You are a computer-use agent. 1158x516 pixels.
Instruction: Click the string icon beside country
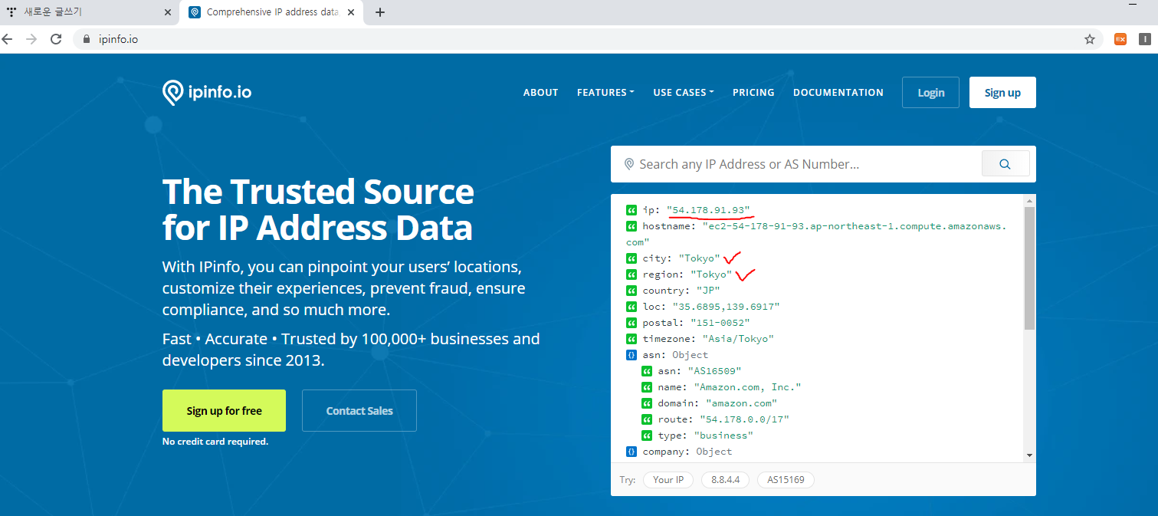point(631,291)
